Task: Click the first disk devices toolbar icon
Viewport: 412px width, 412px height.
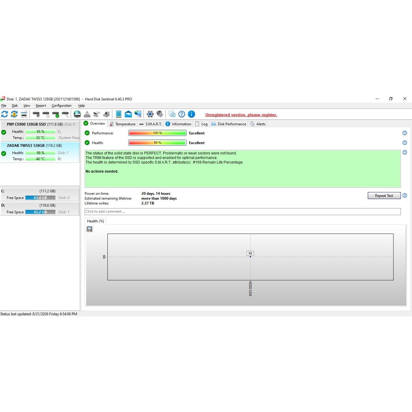Action: (x=97, y=114)
